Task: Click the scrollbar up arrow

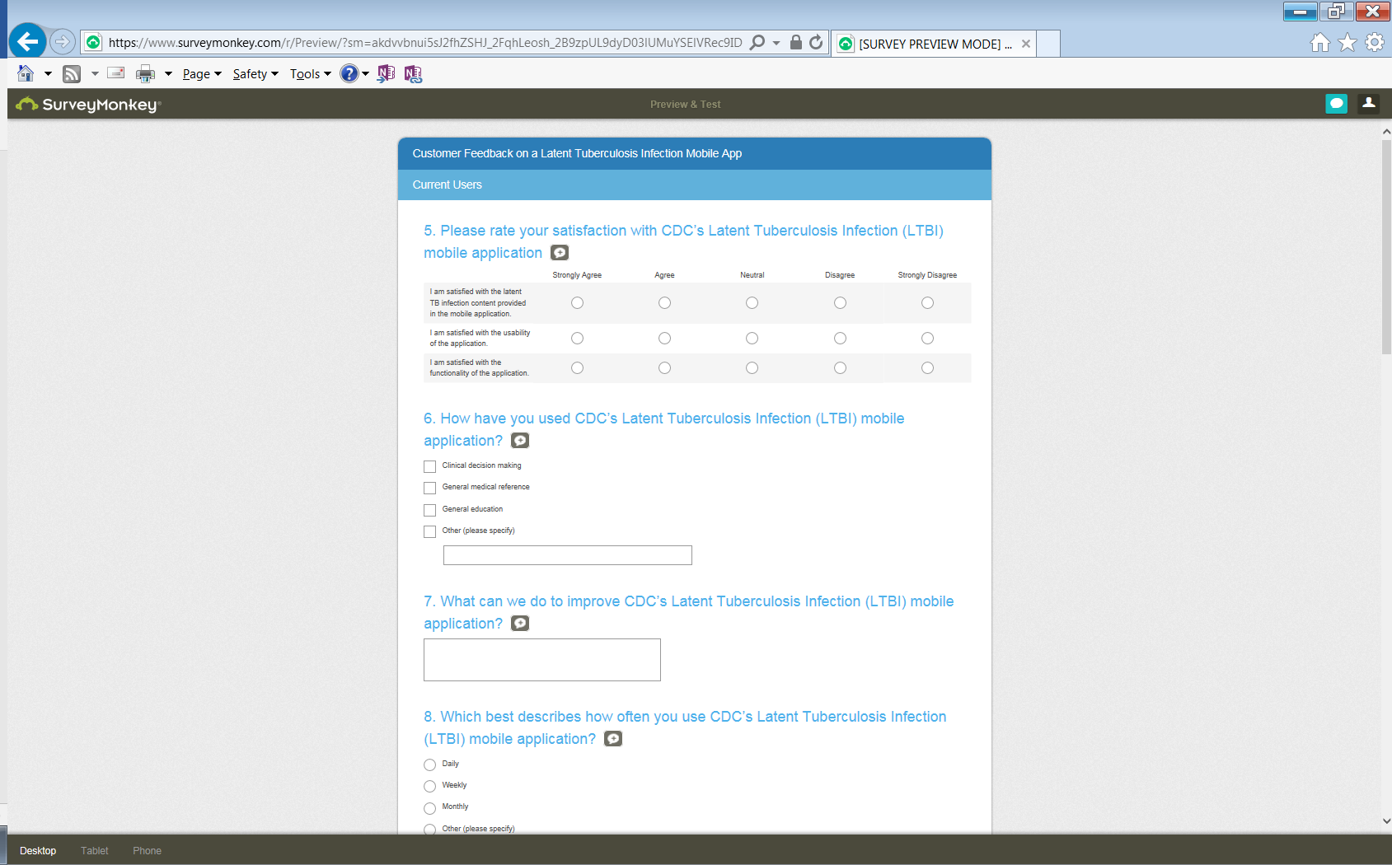Action: pos(1386,131)
